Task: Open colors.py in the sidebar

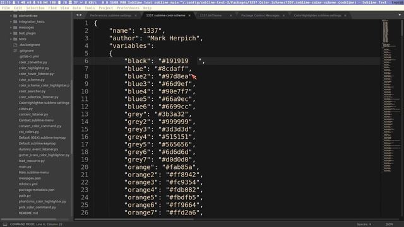Action: click(25, 108)
